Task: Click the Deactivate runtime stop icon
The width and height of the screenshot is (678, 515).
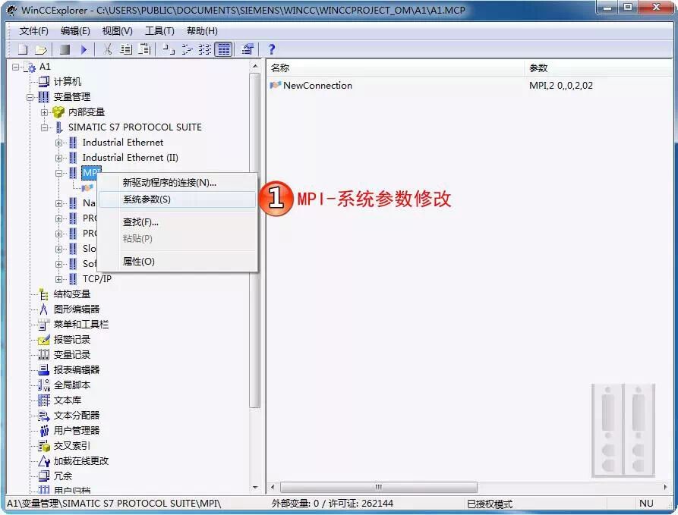Action: coord(65,49)
